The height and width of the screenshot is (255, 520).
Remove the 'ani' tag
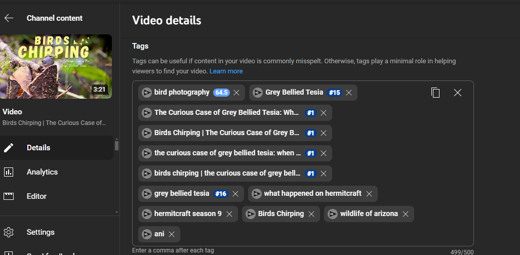[172, 234]
